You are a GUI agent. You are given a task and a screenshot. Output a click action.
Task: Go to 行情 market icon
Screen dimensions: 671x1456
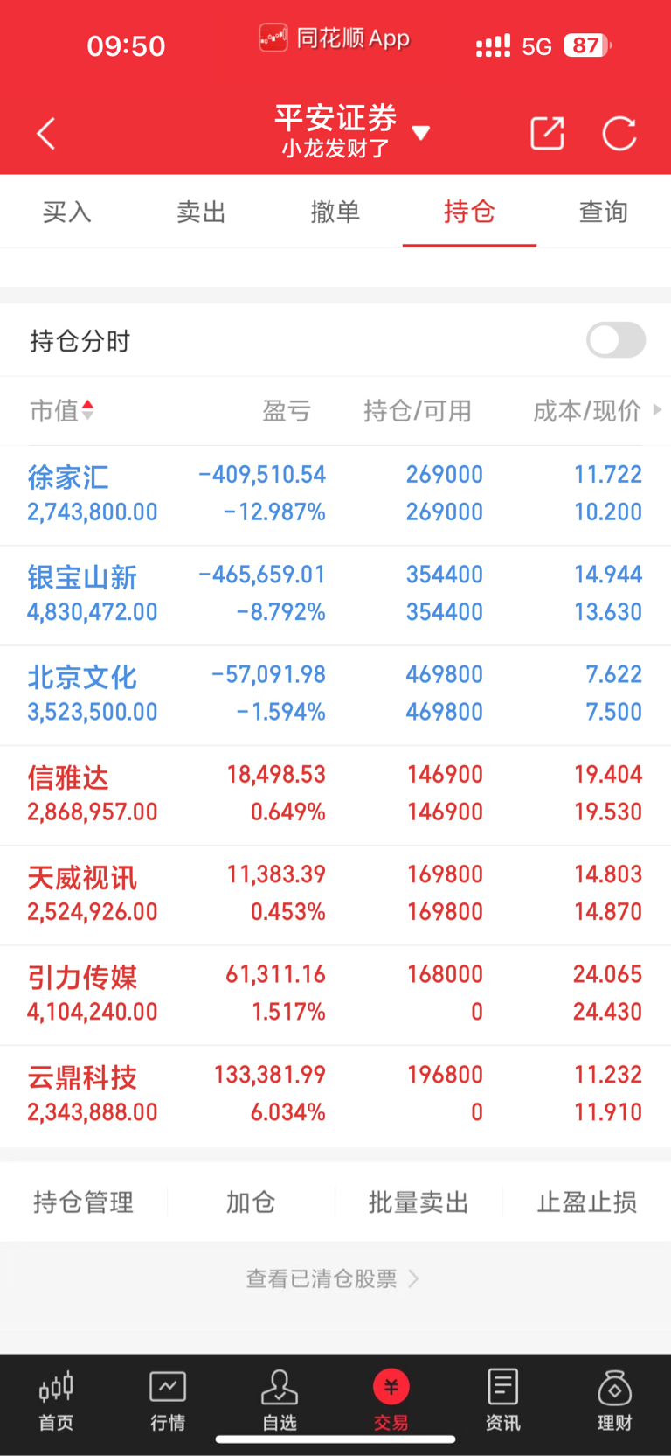(x=168, y=1400)
